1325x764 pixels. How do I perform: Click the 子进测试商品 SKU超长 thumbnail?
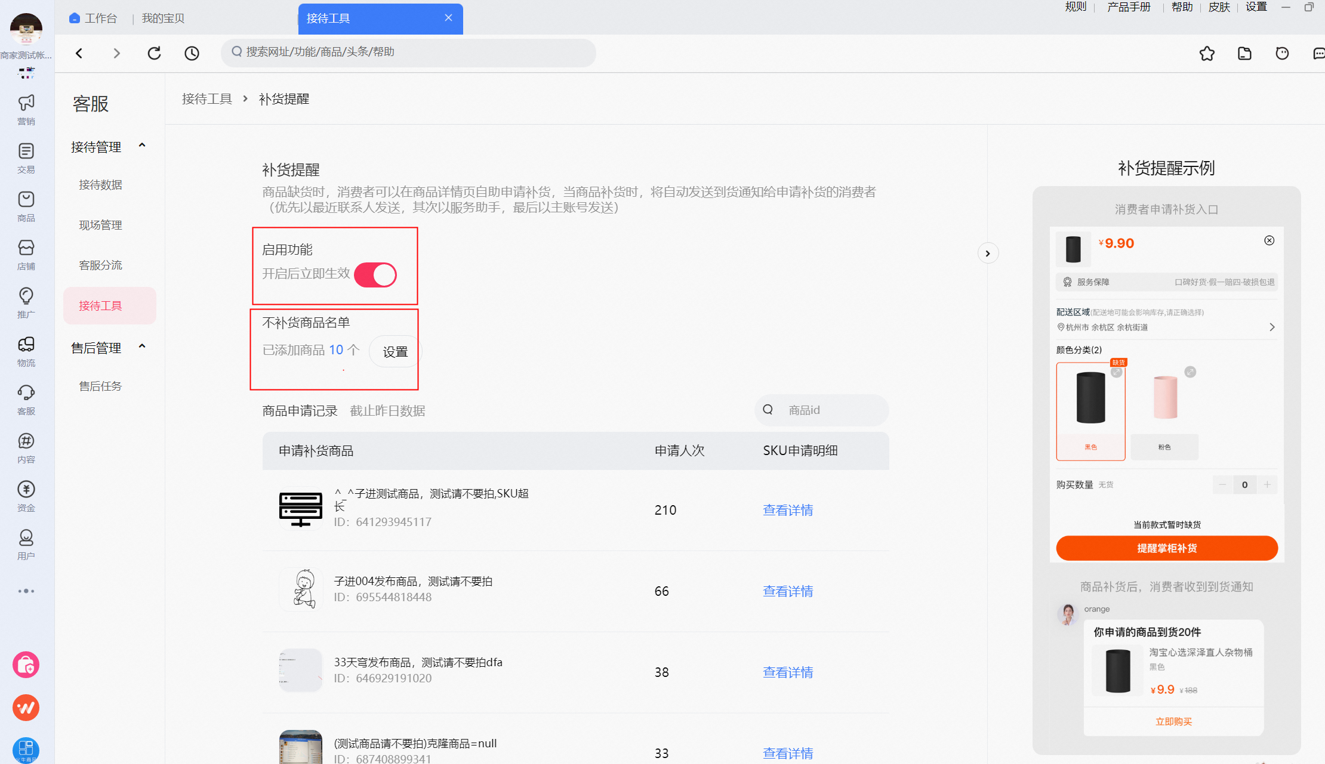[301, 508]
